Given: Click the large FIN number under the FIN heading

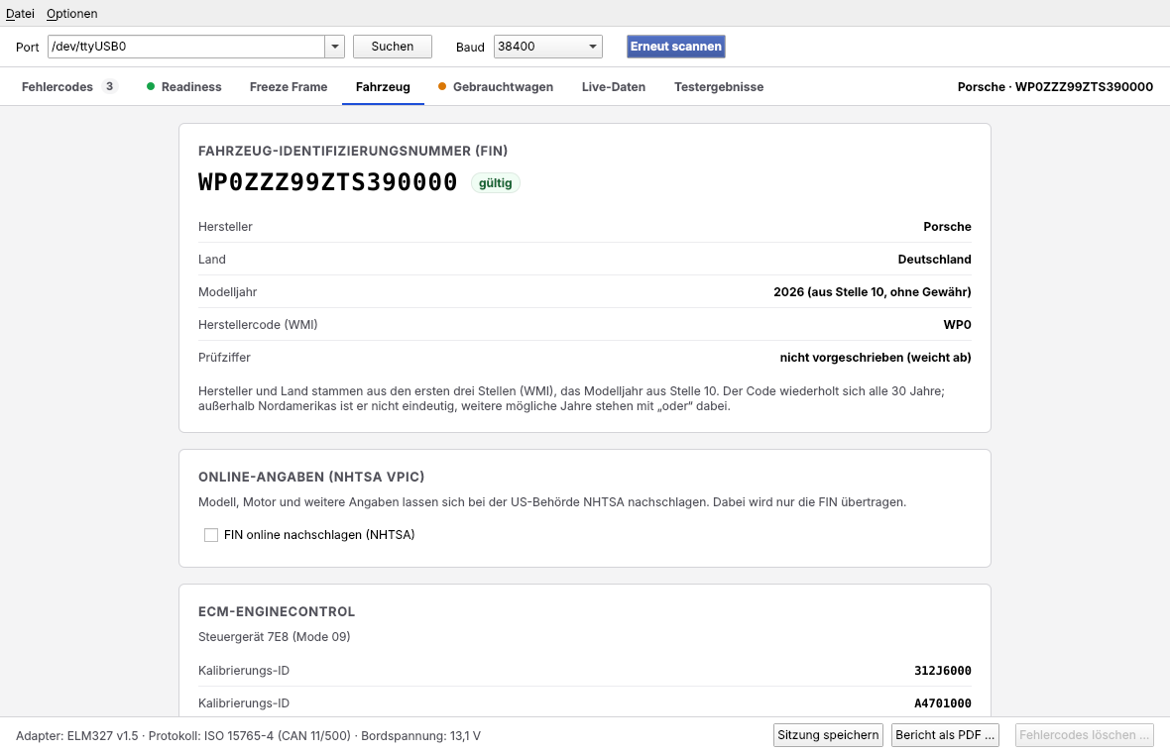Looking at the screenshot, I should (327, 182).
